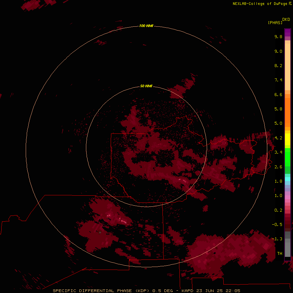Image resolution: width=293 pixels, height=293 pixels.
Task: Select the 4.2 scale value
Action: tap(278, 138)
